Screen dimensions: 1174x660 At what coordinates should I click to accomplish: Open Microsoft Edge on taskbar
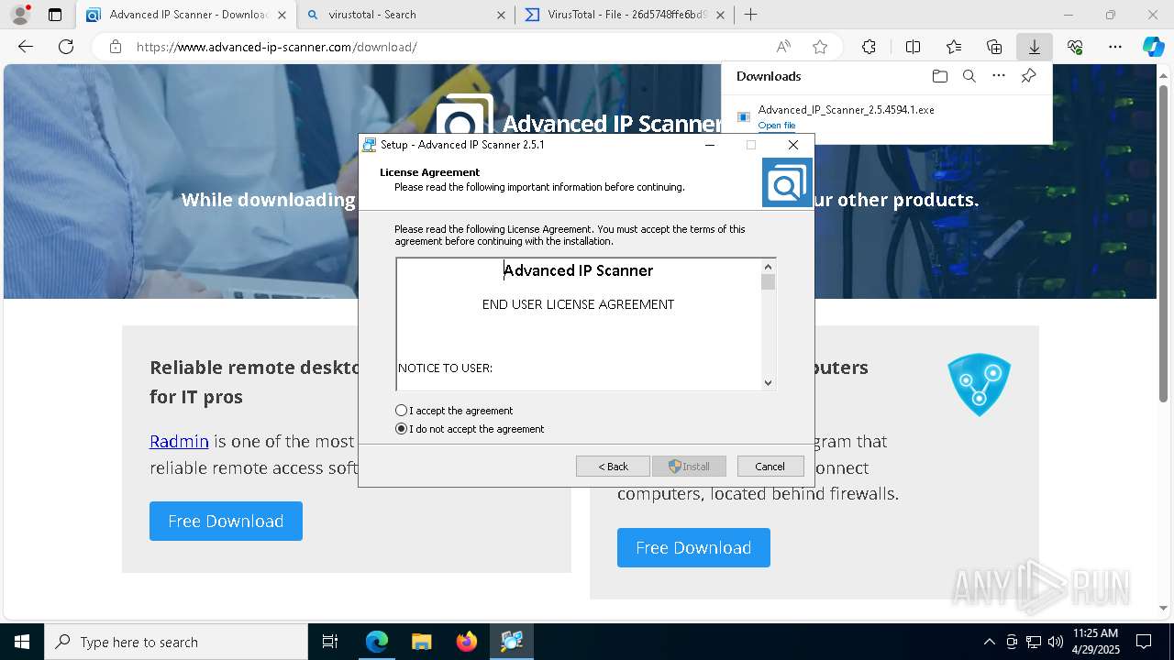pyautogui.click(x=377, y=642)
